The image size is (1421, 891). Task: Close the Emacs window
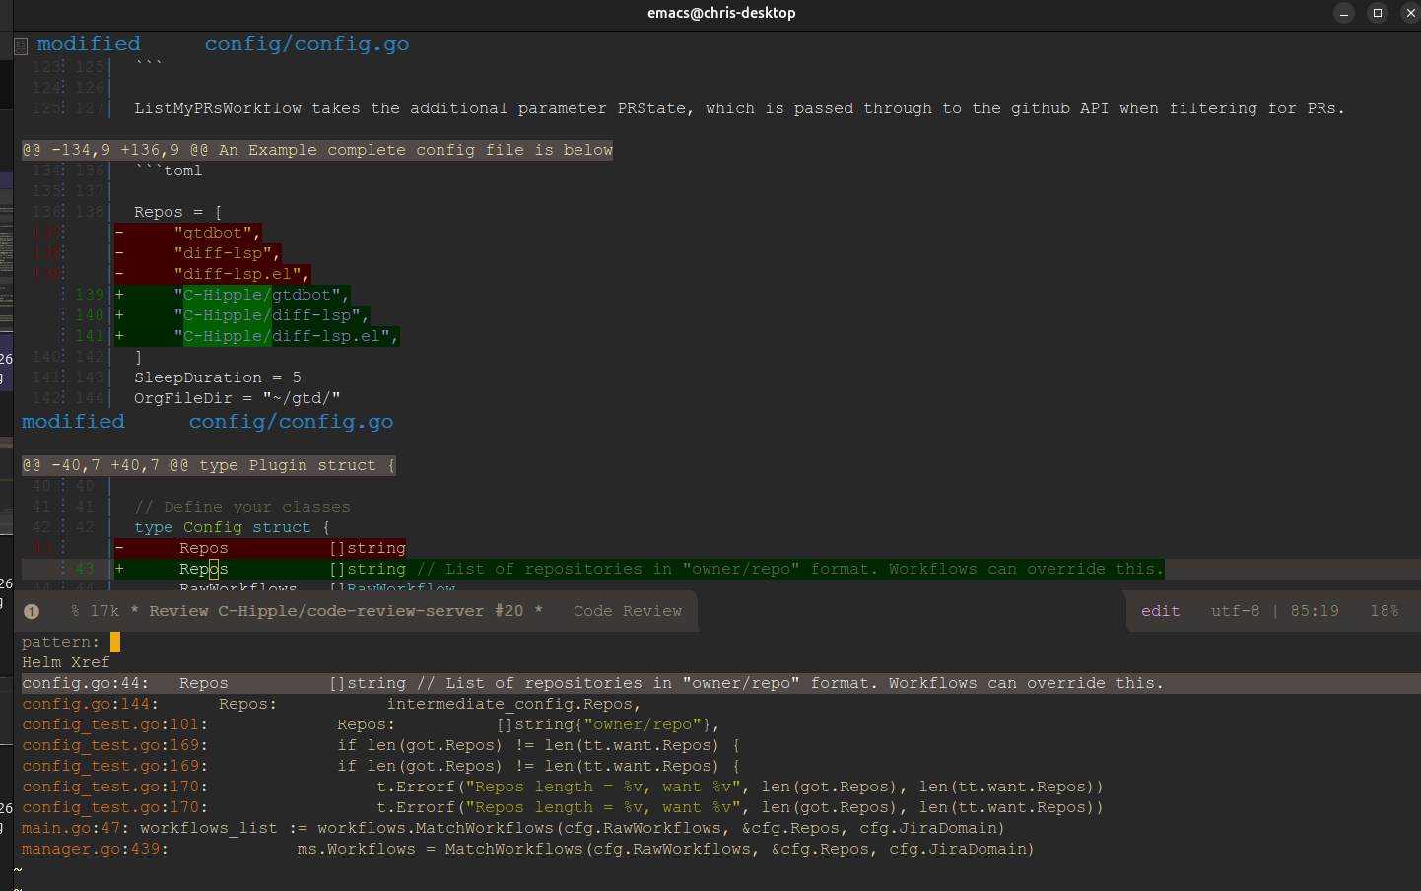1410,13
